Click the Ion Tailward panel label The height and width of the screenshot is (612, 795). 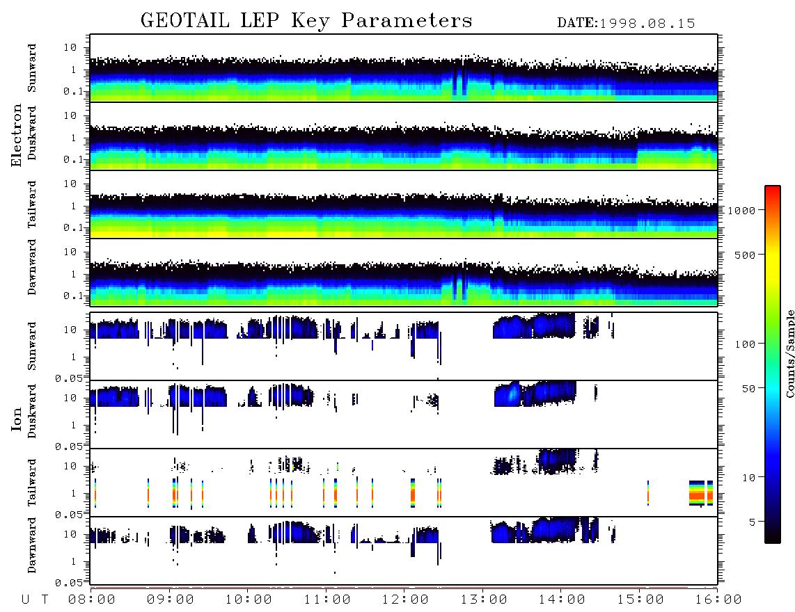pyautogui.click(x=32, y=483)
